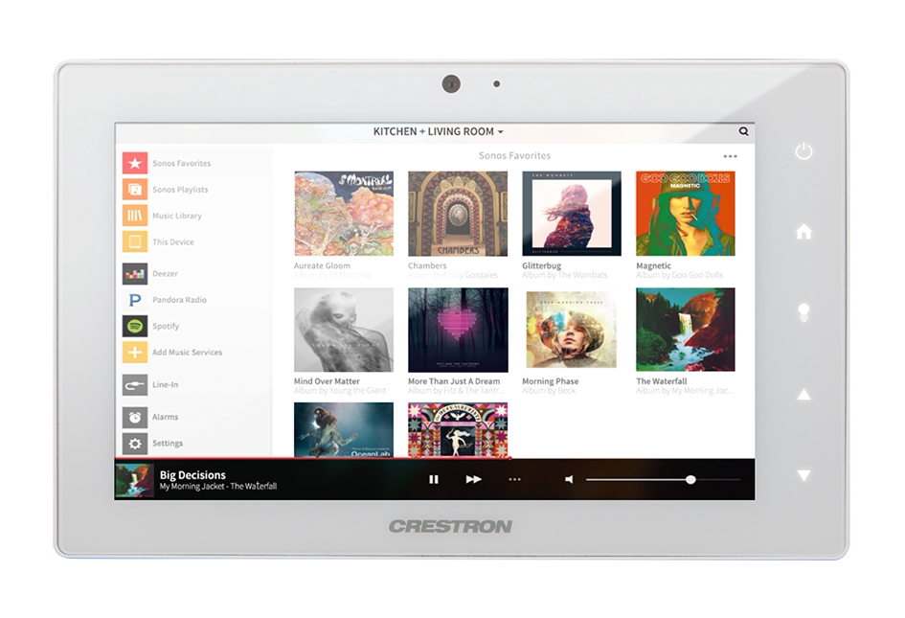Click the Glitterbug album title text
The height and width of the screenshot is (618, 905).
click(x=541, y=265)
